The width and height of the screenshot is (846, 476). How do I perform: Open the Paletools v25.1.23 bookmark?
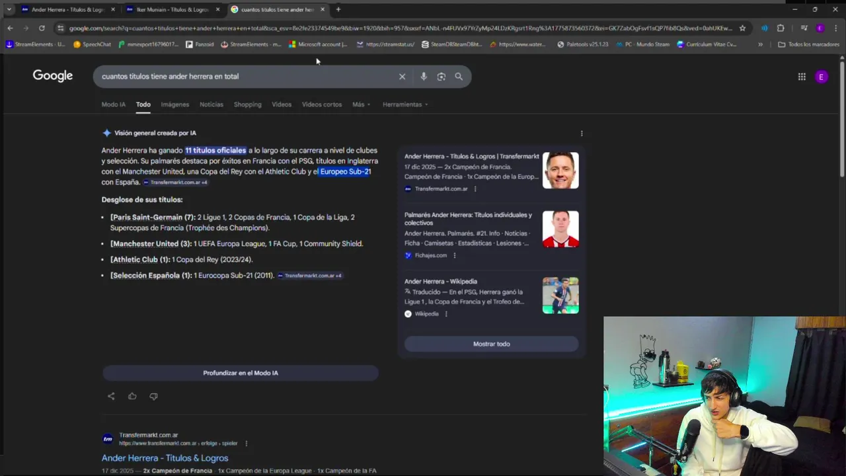point(582,44)
